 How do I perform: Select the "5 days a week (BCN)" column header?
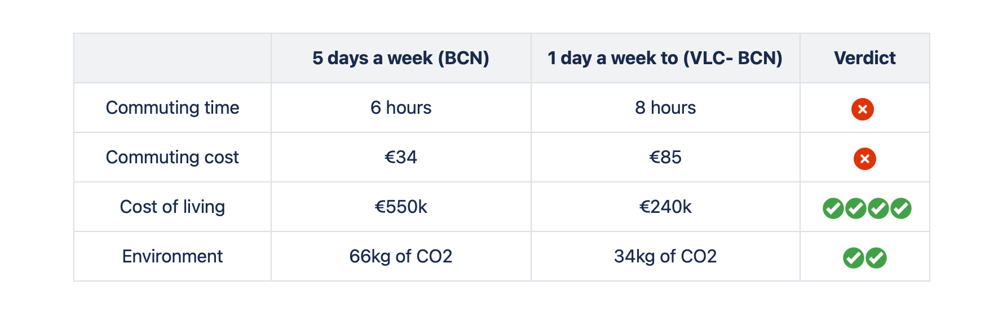click(x=400, y=58)
